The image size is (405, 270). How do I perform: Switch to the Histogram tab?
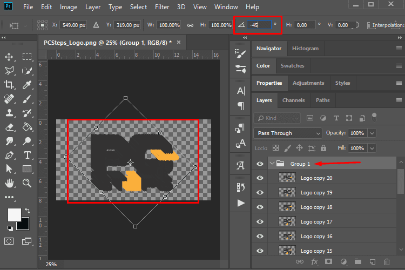tap(305, 48)
